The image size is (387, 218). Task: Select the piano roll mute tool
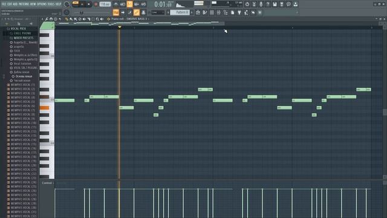(x=84, y=19)
